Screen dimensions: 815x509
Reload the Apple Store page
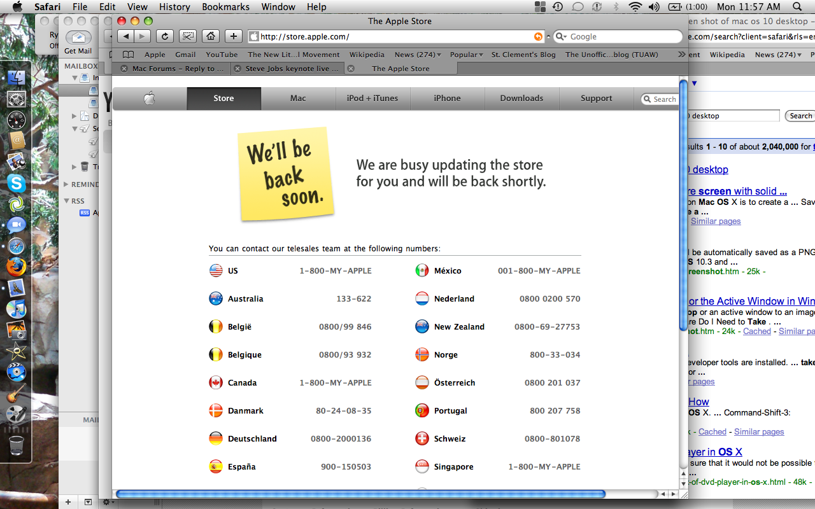tap(165, 36)
